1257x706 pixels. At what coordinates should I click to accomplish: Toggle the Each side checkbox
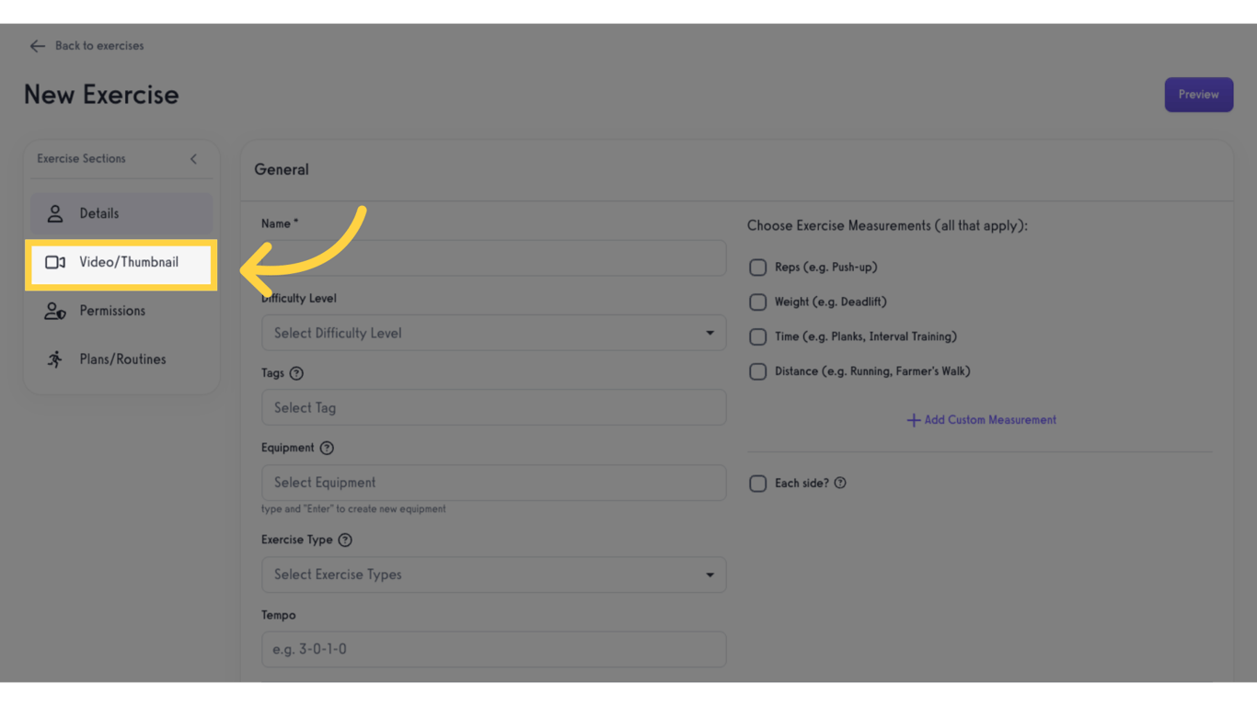(x=757, y=484)
